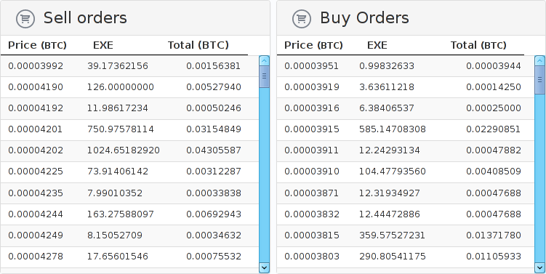Click Buy Orders scrollbar down arrow
This screenshot has width=546, height=274.
tap(540, 267)
